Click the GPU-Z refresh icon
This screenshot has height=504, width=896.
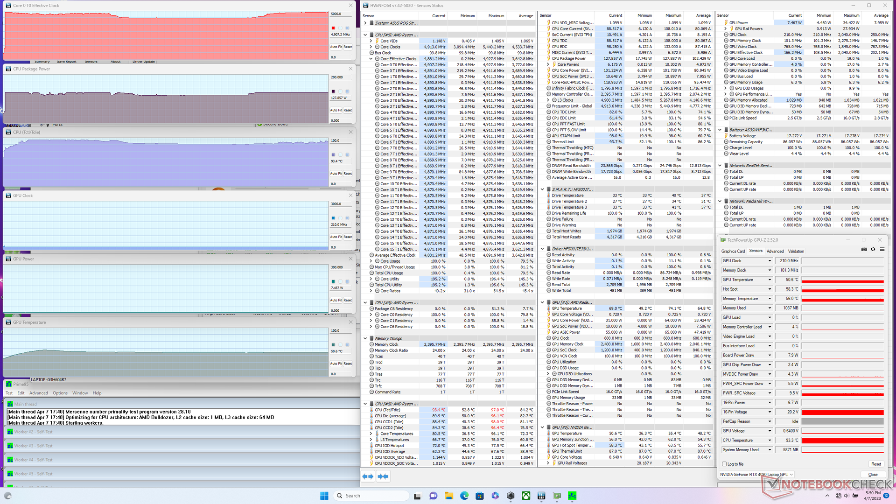coord(873,249)
